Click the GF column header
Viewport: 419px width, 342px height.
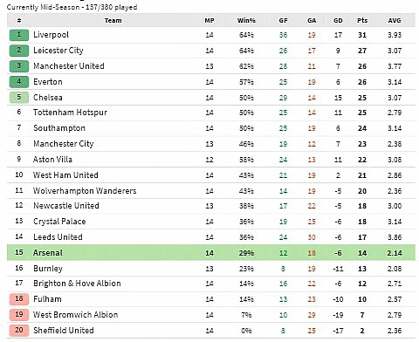[x=283, y=20]
